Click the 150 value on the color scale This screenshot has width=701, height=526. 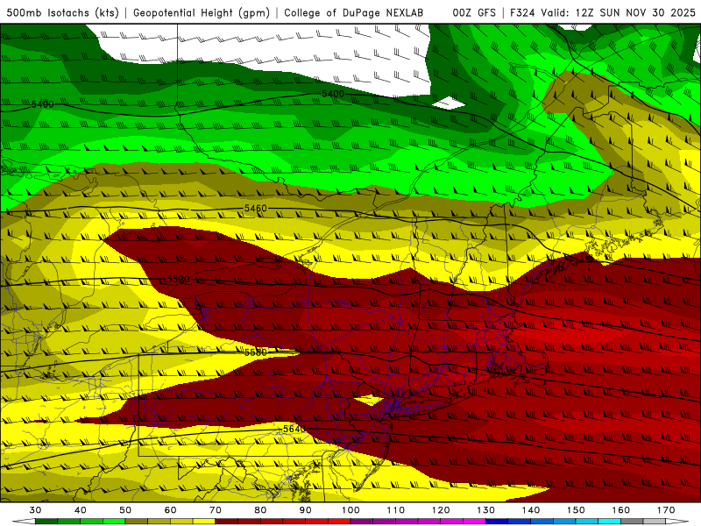pyautogui.click(x=576, y=510)
